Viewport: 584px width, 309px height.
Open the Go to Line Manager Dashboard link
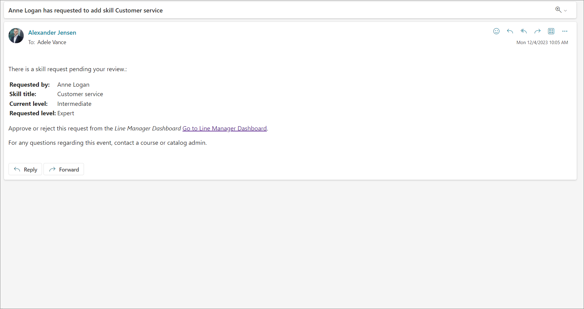click(x=224, y=128)
